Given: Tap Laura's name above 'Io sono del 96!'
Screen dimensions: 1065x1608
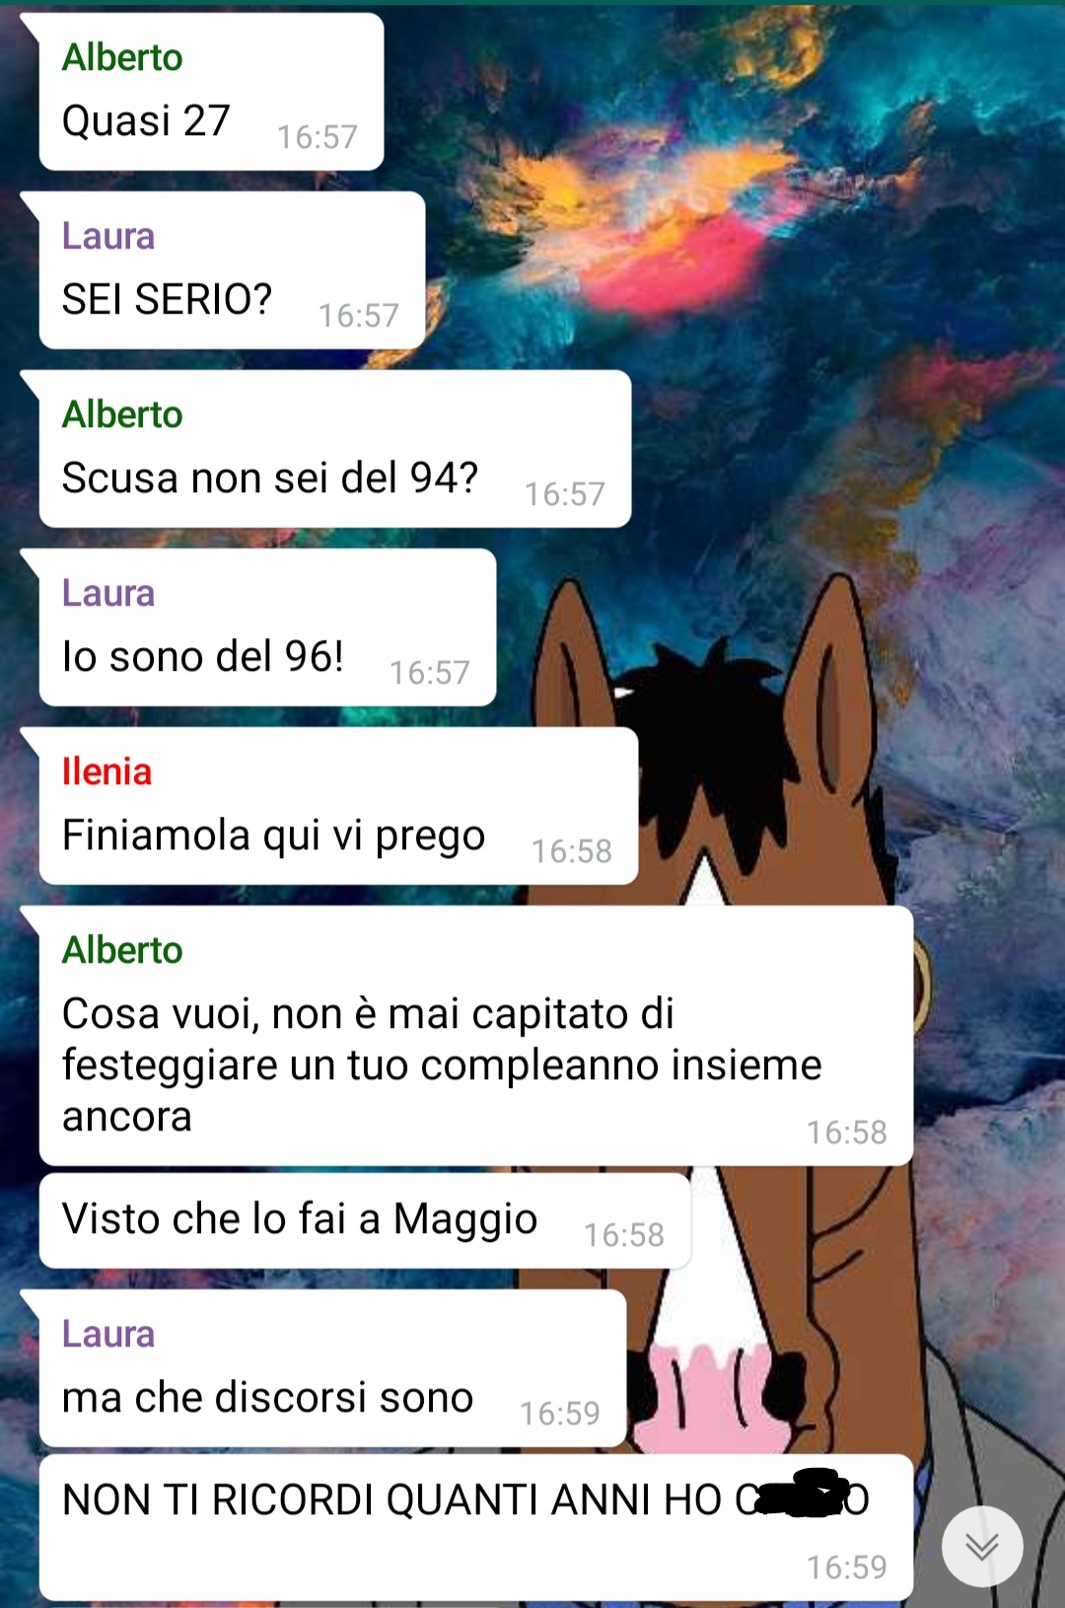Looking at the screenshot, I should click(108, 593).
